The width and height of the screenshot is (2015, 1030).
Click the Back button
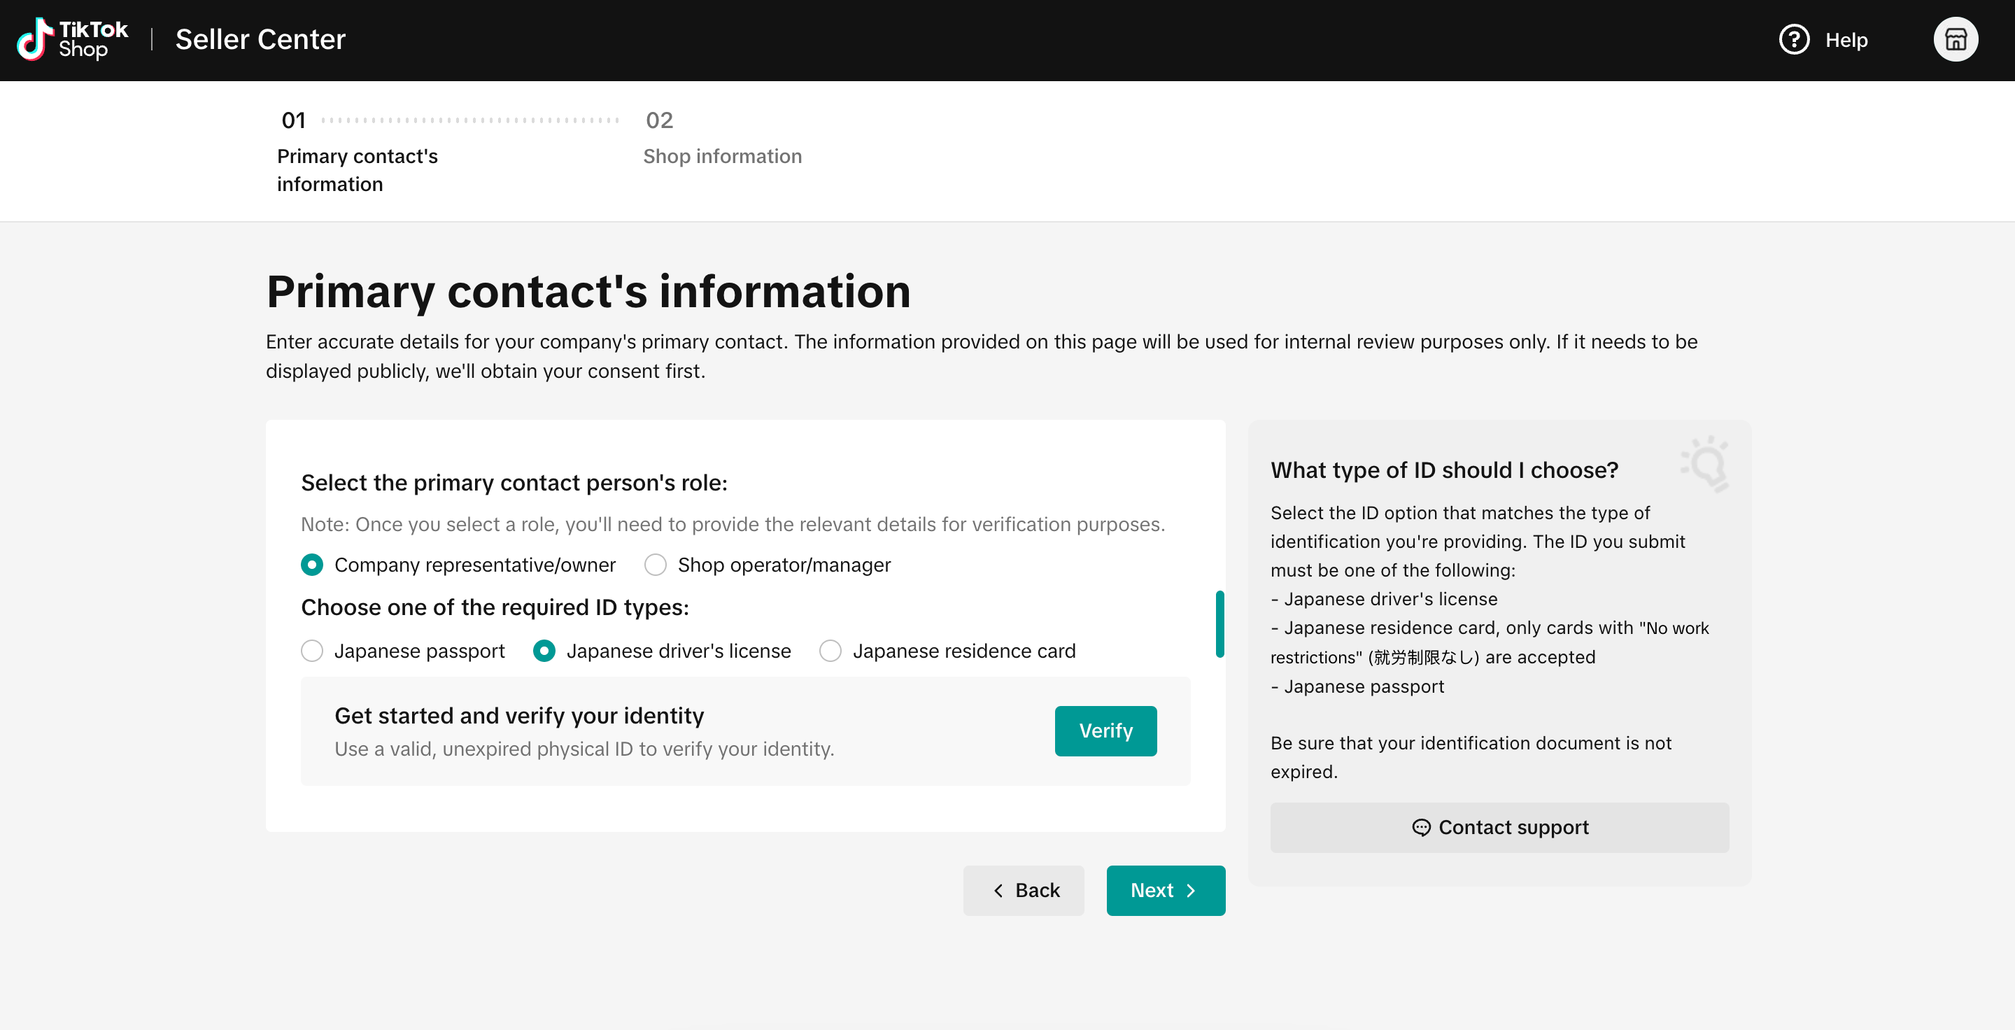(x=1023, y=891)
